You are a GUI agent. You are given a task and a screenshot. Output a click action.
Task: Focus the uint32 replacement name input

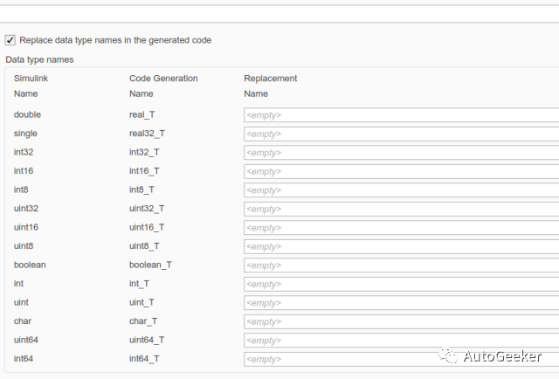tap(400, 209)
